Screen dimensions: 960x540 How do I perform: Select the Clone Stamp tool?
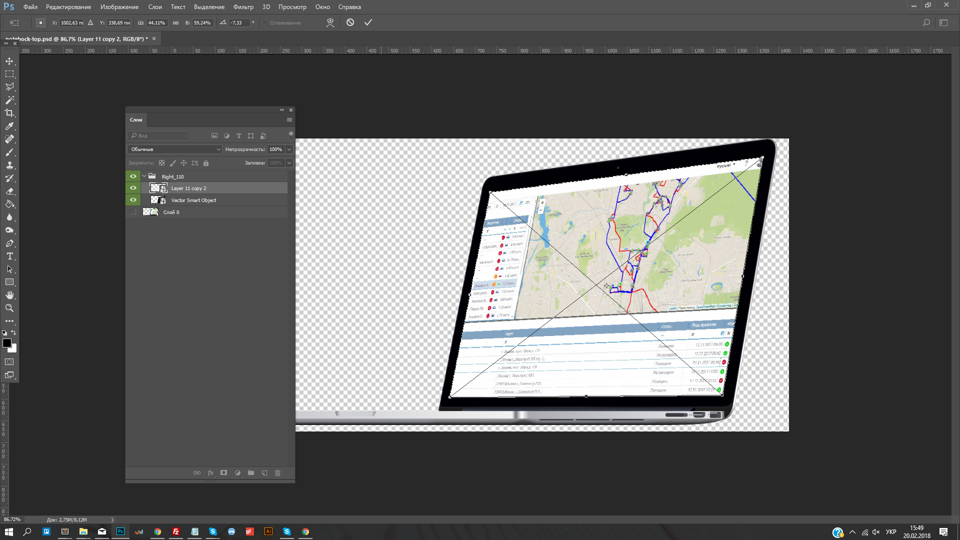[9, 165]
